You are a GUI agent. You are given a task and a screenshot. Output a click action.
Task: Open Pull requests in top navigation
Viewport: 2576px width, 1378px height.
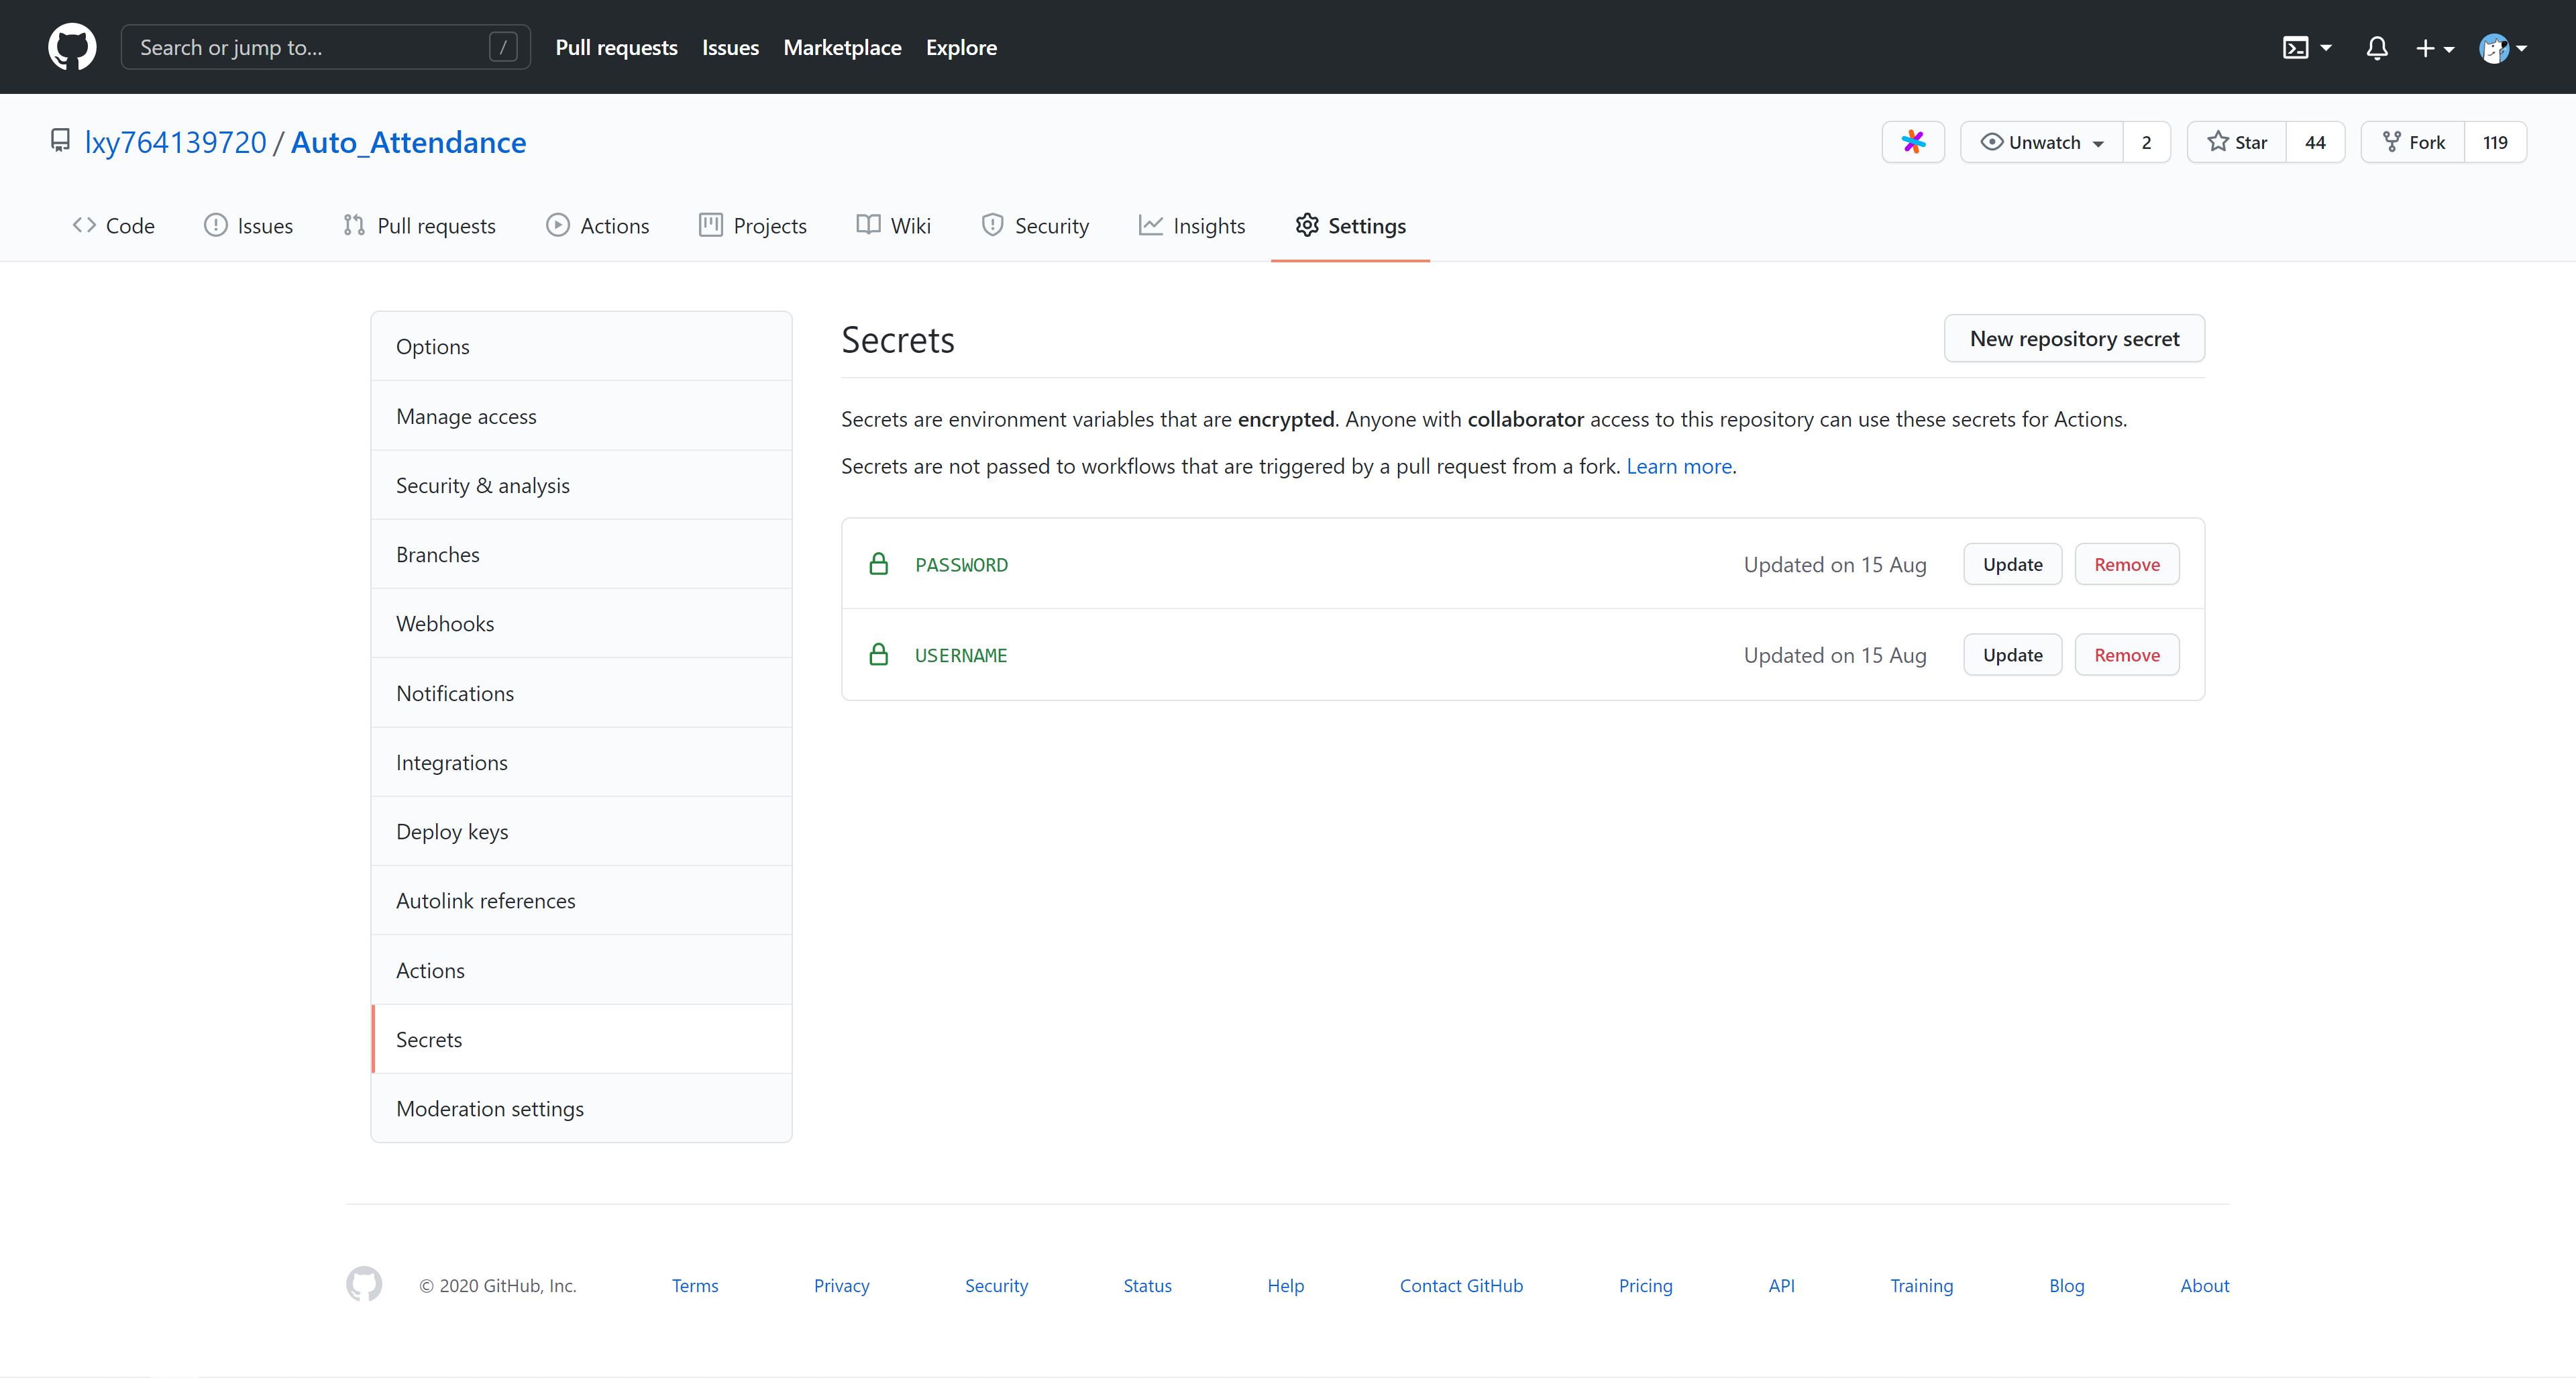[x=616, y=47]
